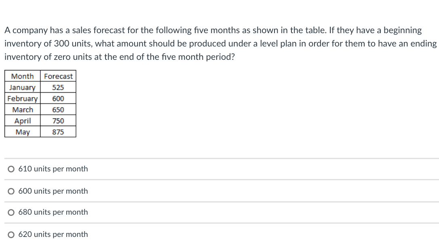Select the 620 units per month radio button

pos(11,234)
